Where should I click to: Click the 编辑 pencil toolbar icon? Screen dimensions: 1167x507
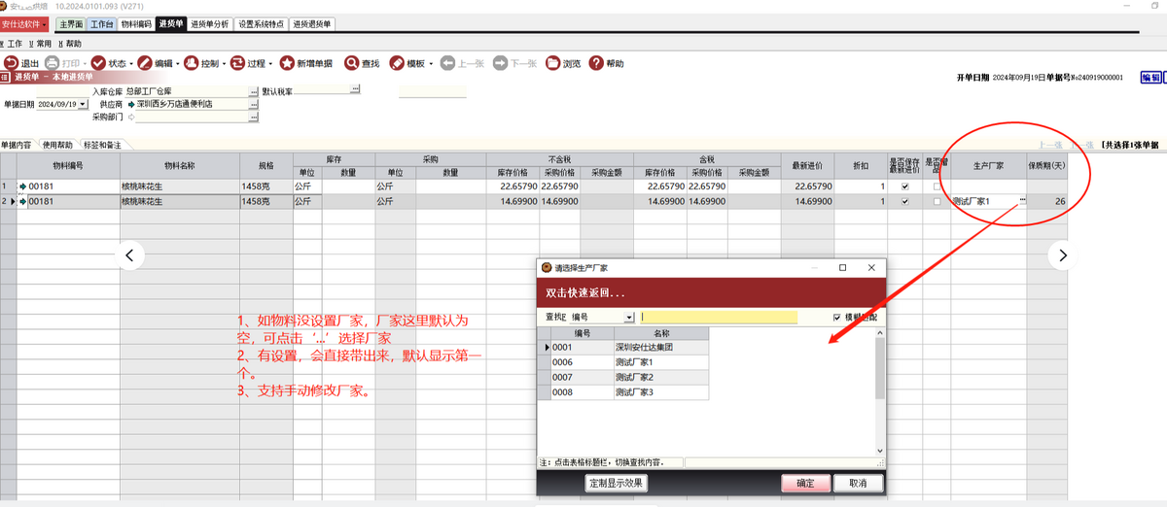click(145, 63)
